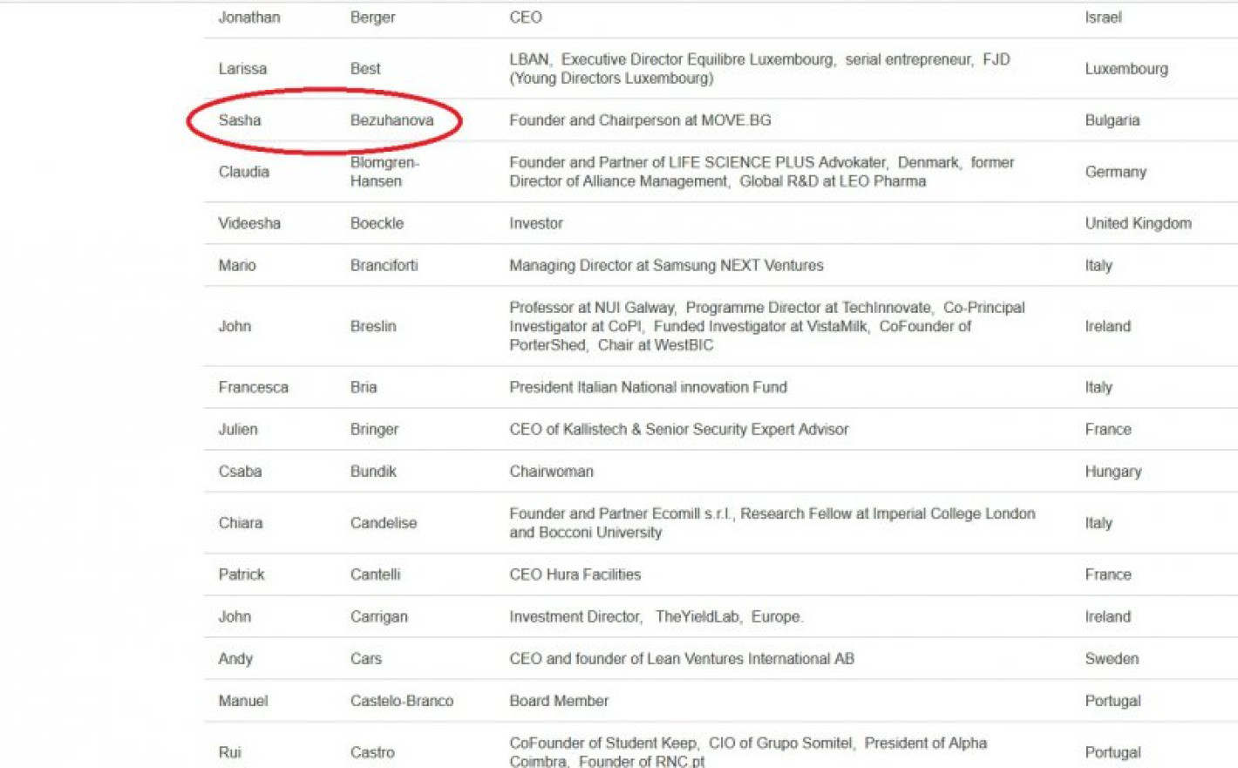Click 'President Italian National innovation Fund' description
Viewport: 1238px width, 768px height.
[x=648, y=387]
